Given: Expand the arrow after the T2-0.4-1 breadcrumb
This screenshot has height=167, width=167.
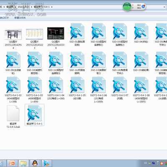Looking at the screenshot, I should click(52, 7).
